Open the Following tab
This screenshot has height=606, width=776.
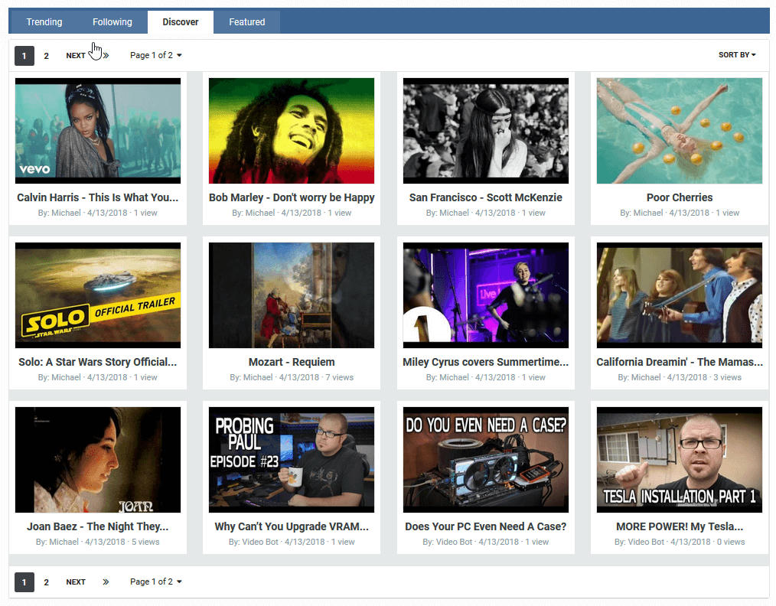(112, 22)
